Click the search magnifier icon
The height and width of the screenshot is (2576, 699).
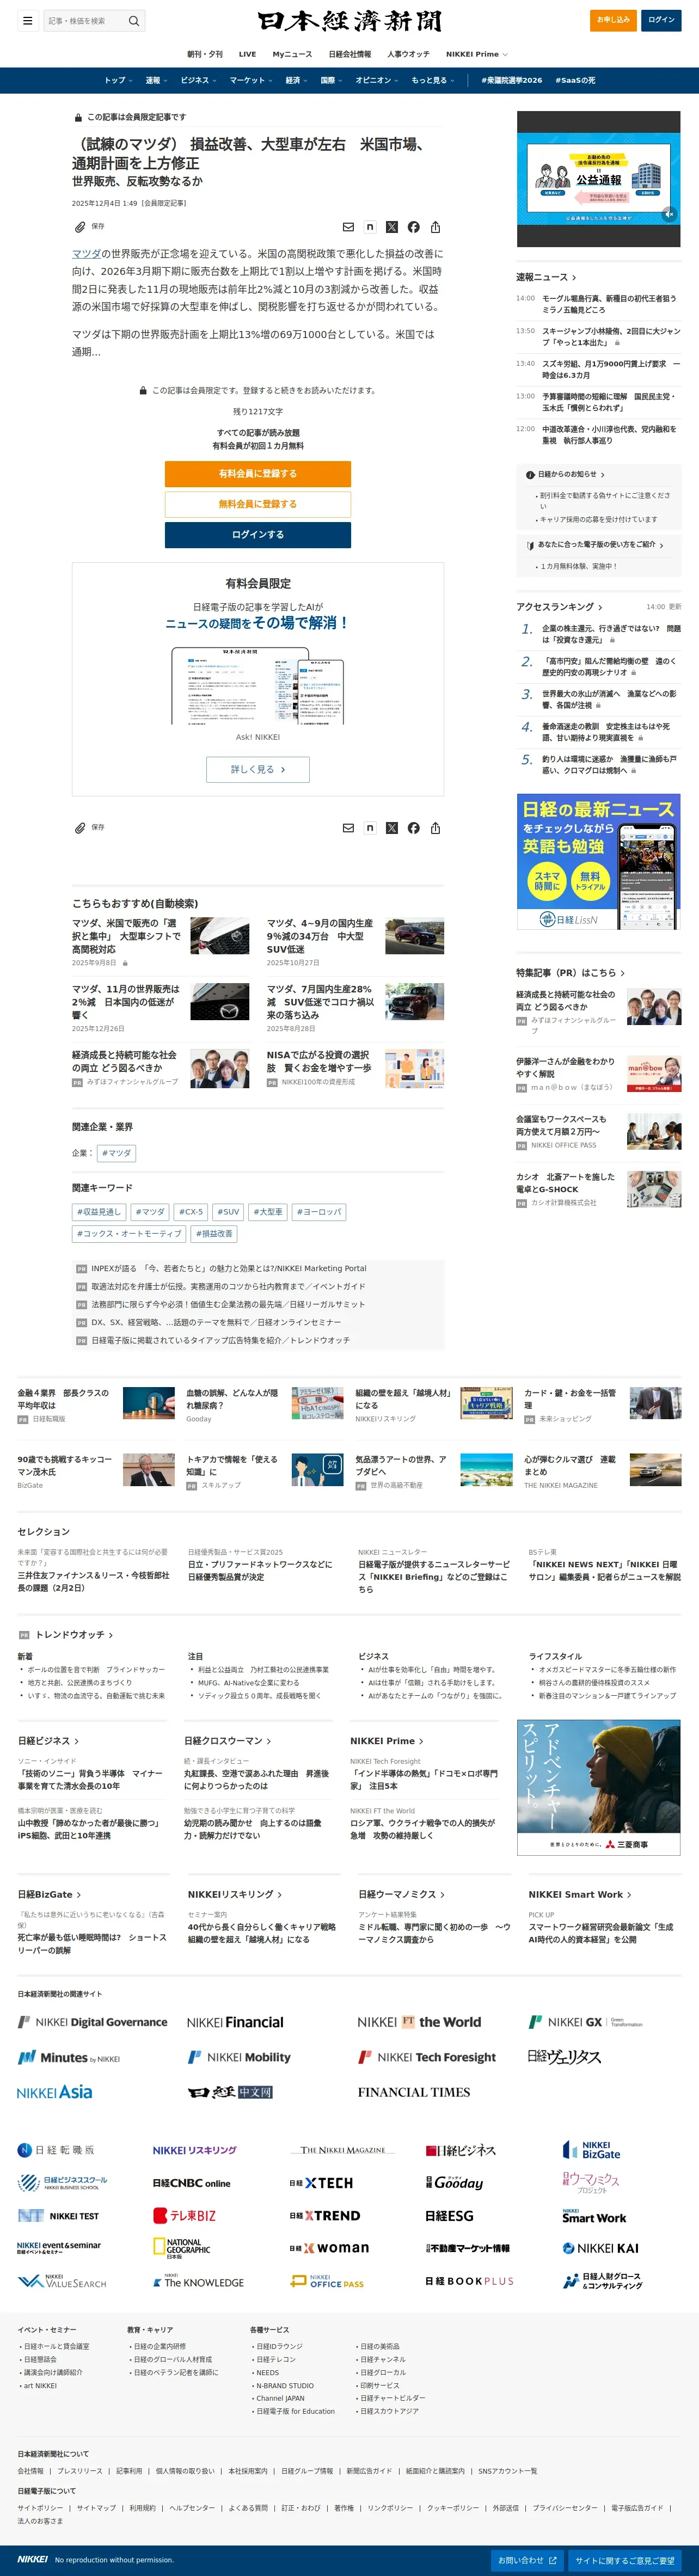(x=133, y=20)
